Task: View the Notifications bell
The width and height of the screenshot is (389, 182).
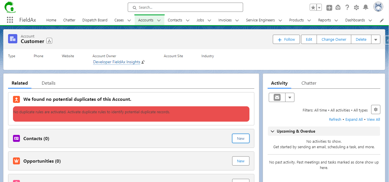Action: [x=366, y=8]
